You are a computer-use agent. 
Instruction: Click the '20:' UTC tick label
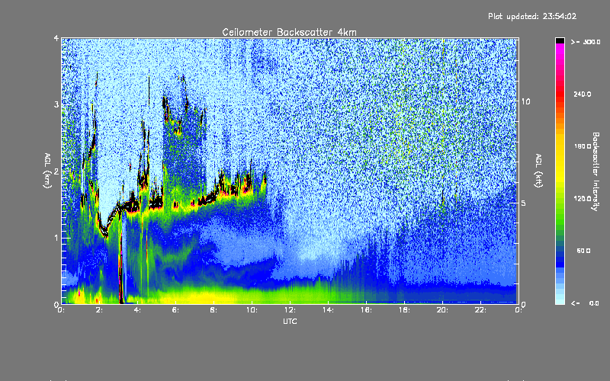pyautogui.click(x=442, y=310)
